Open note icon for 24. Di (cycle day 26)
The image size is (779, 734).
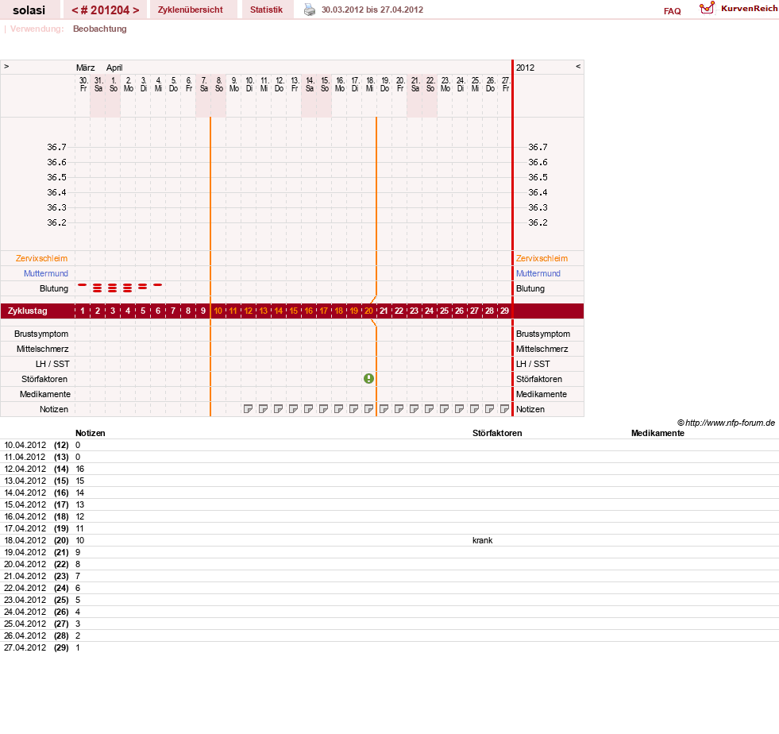[459, 409]
